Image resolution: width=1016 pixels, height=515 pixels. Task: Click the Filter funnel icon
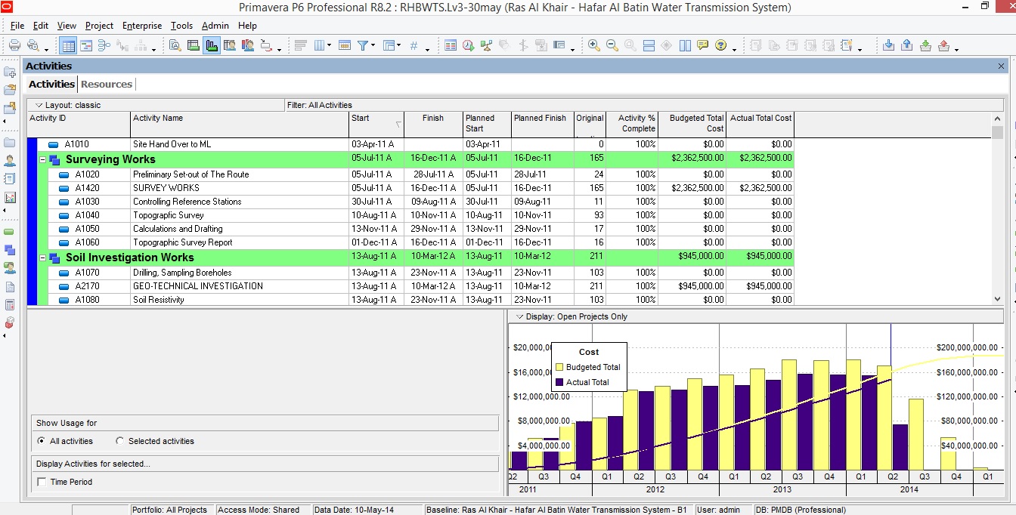364,45
